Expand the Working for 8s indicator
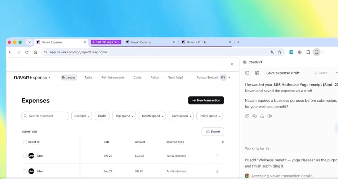The height and width of the screenshot is (179, 338). click(257, 148)
